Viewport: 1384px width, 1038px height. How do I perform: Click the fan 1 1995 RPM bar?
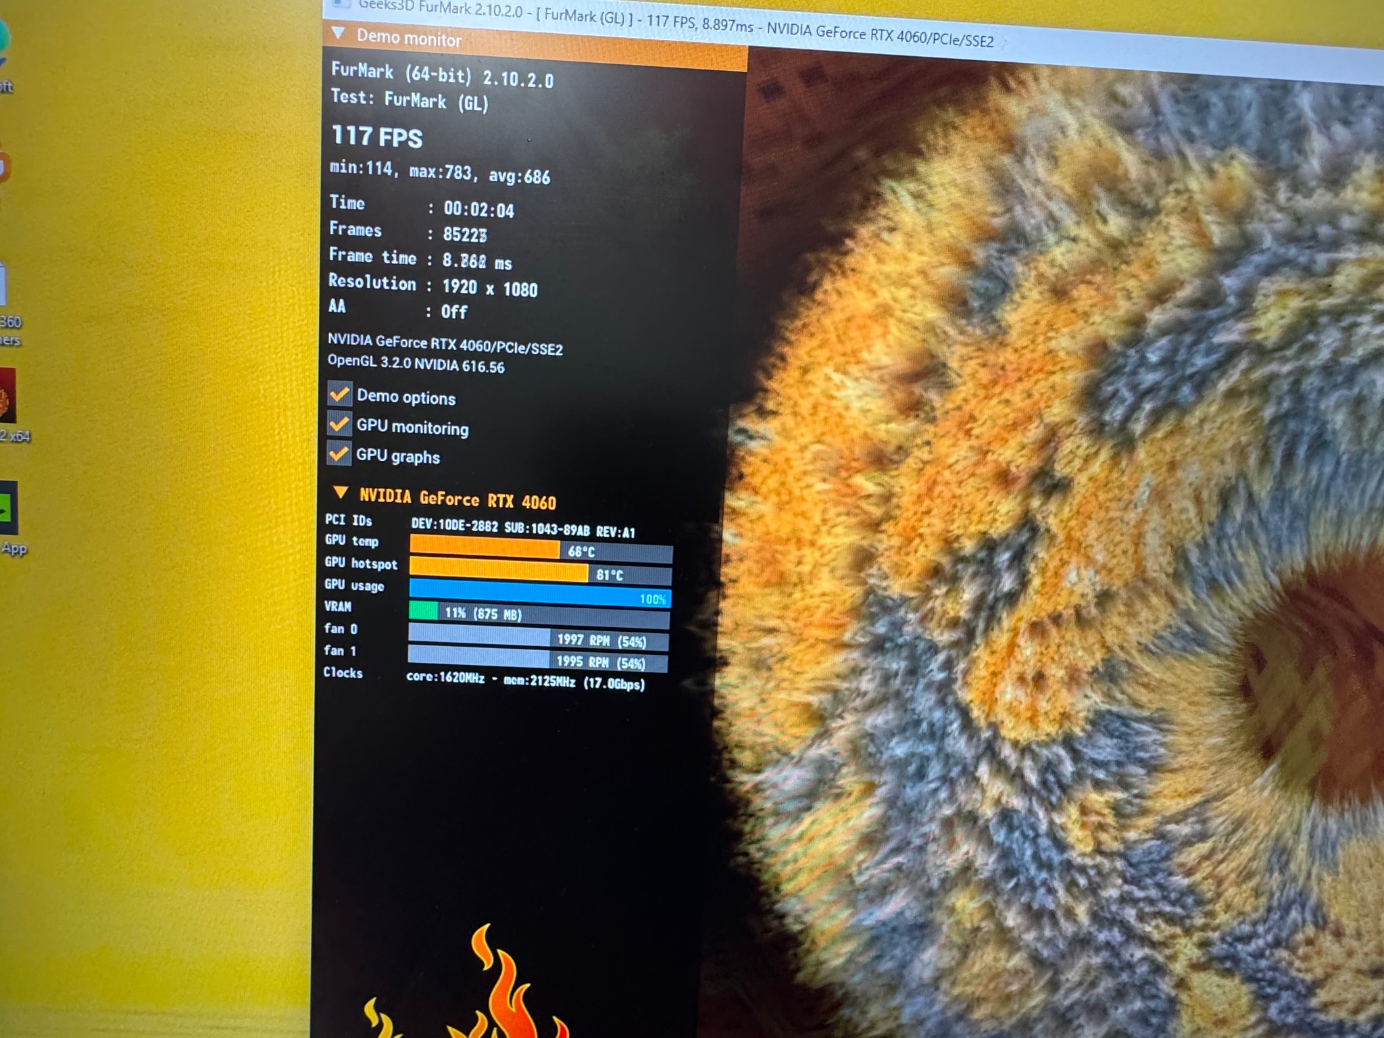538,659
